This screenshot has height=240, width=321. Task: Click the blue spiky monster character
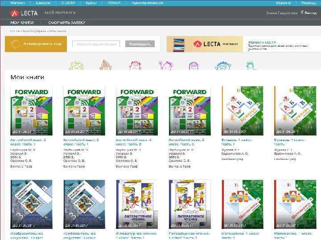pyautogui.click(x=223, y=66)
